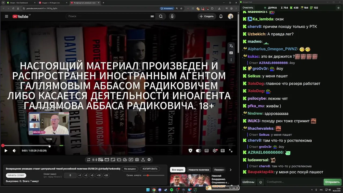This screenshot has width=343, height=193.
Task: Open the Windows Start menu
Action: click(x=148, y=190)
